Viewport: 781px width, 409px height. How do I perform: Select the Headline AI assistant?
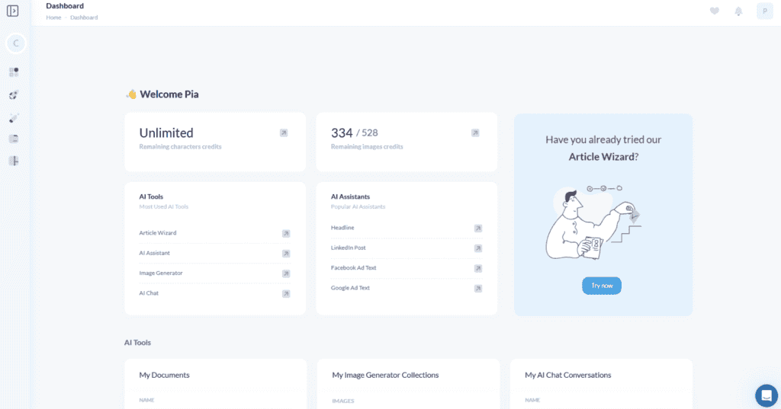tap(342, 228)
